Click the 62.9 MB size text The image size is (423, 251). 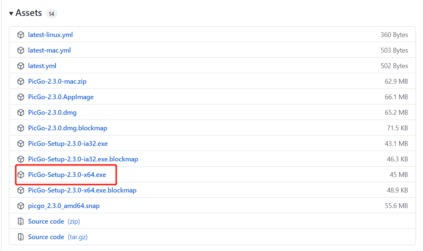point(396,81)
